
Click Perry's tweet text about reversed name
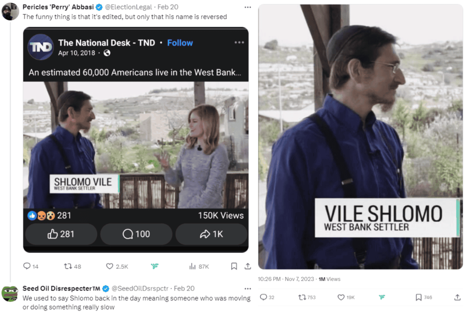pyautogui.click(x=125, y=17)
